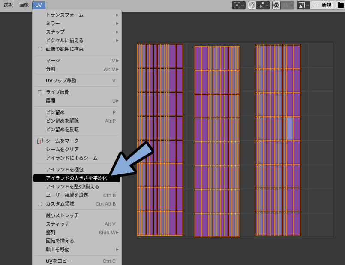Image resolution: width=345 pixels, height=265 pixels.
Task: Click the open image folder icon
Action: point(340,5)
